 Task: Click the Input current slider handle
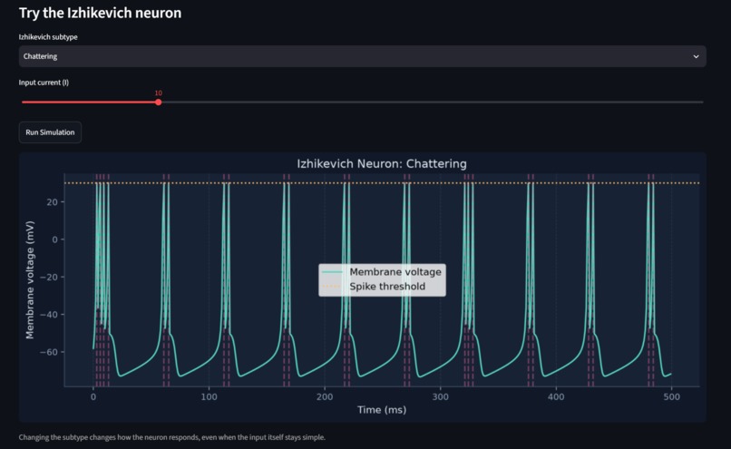tap(159, 102)
